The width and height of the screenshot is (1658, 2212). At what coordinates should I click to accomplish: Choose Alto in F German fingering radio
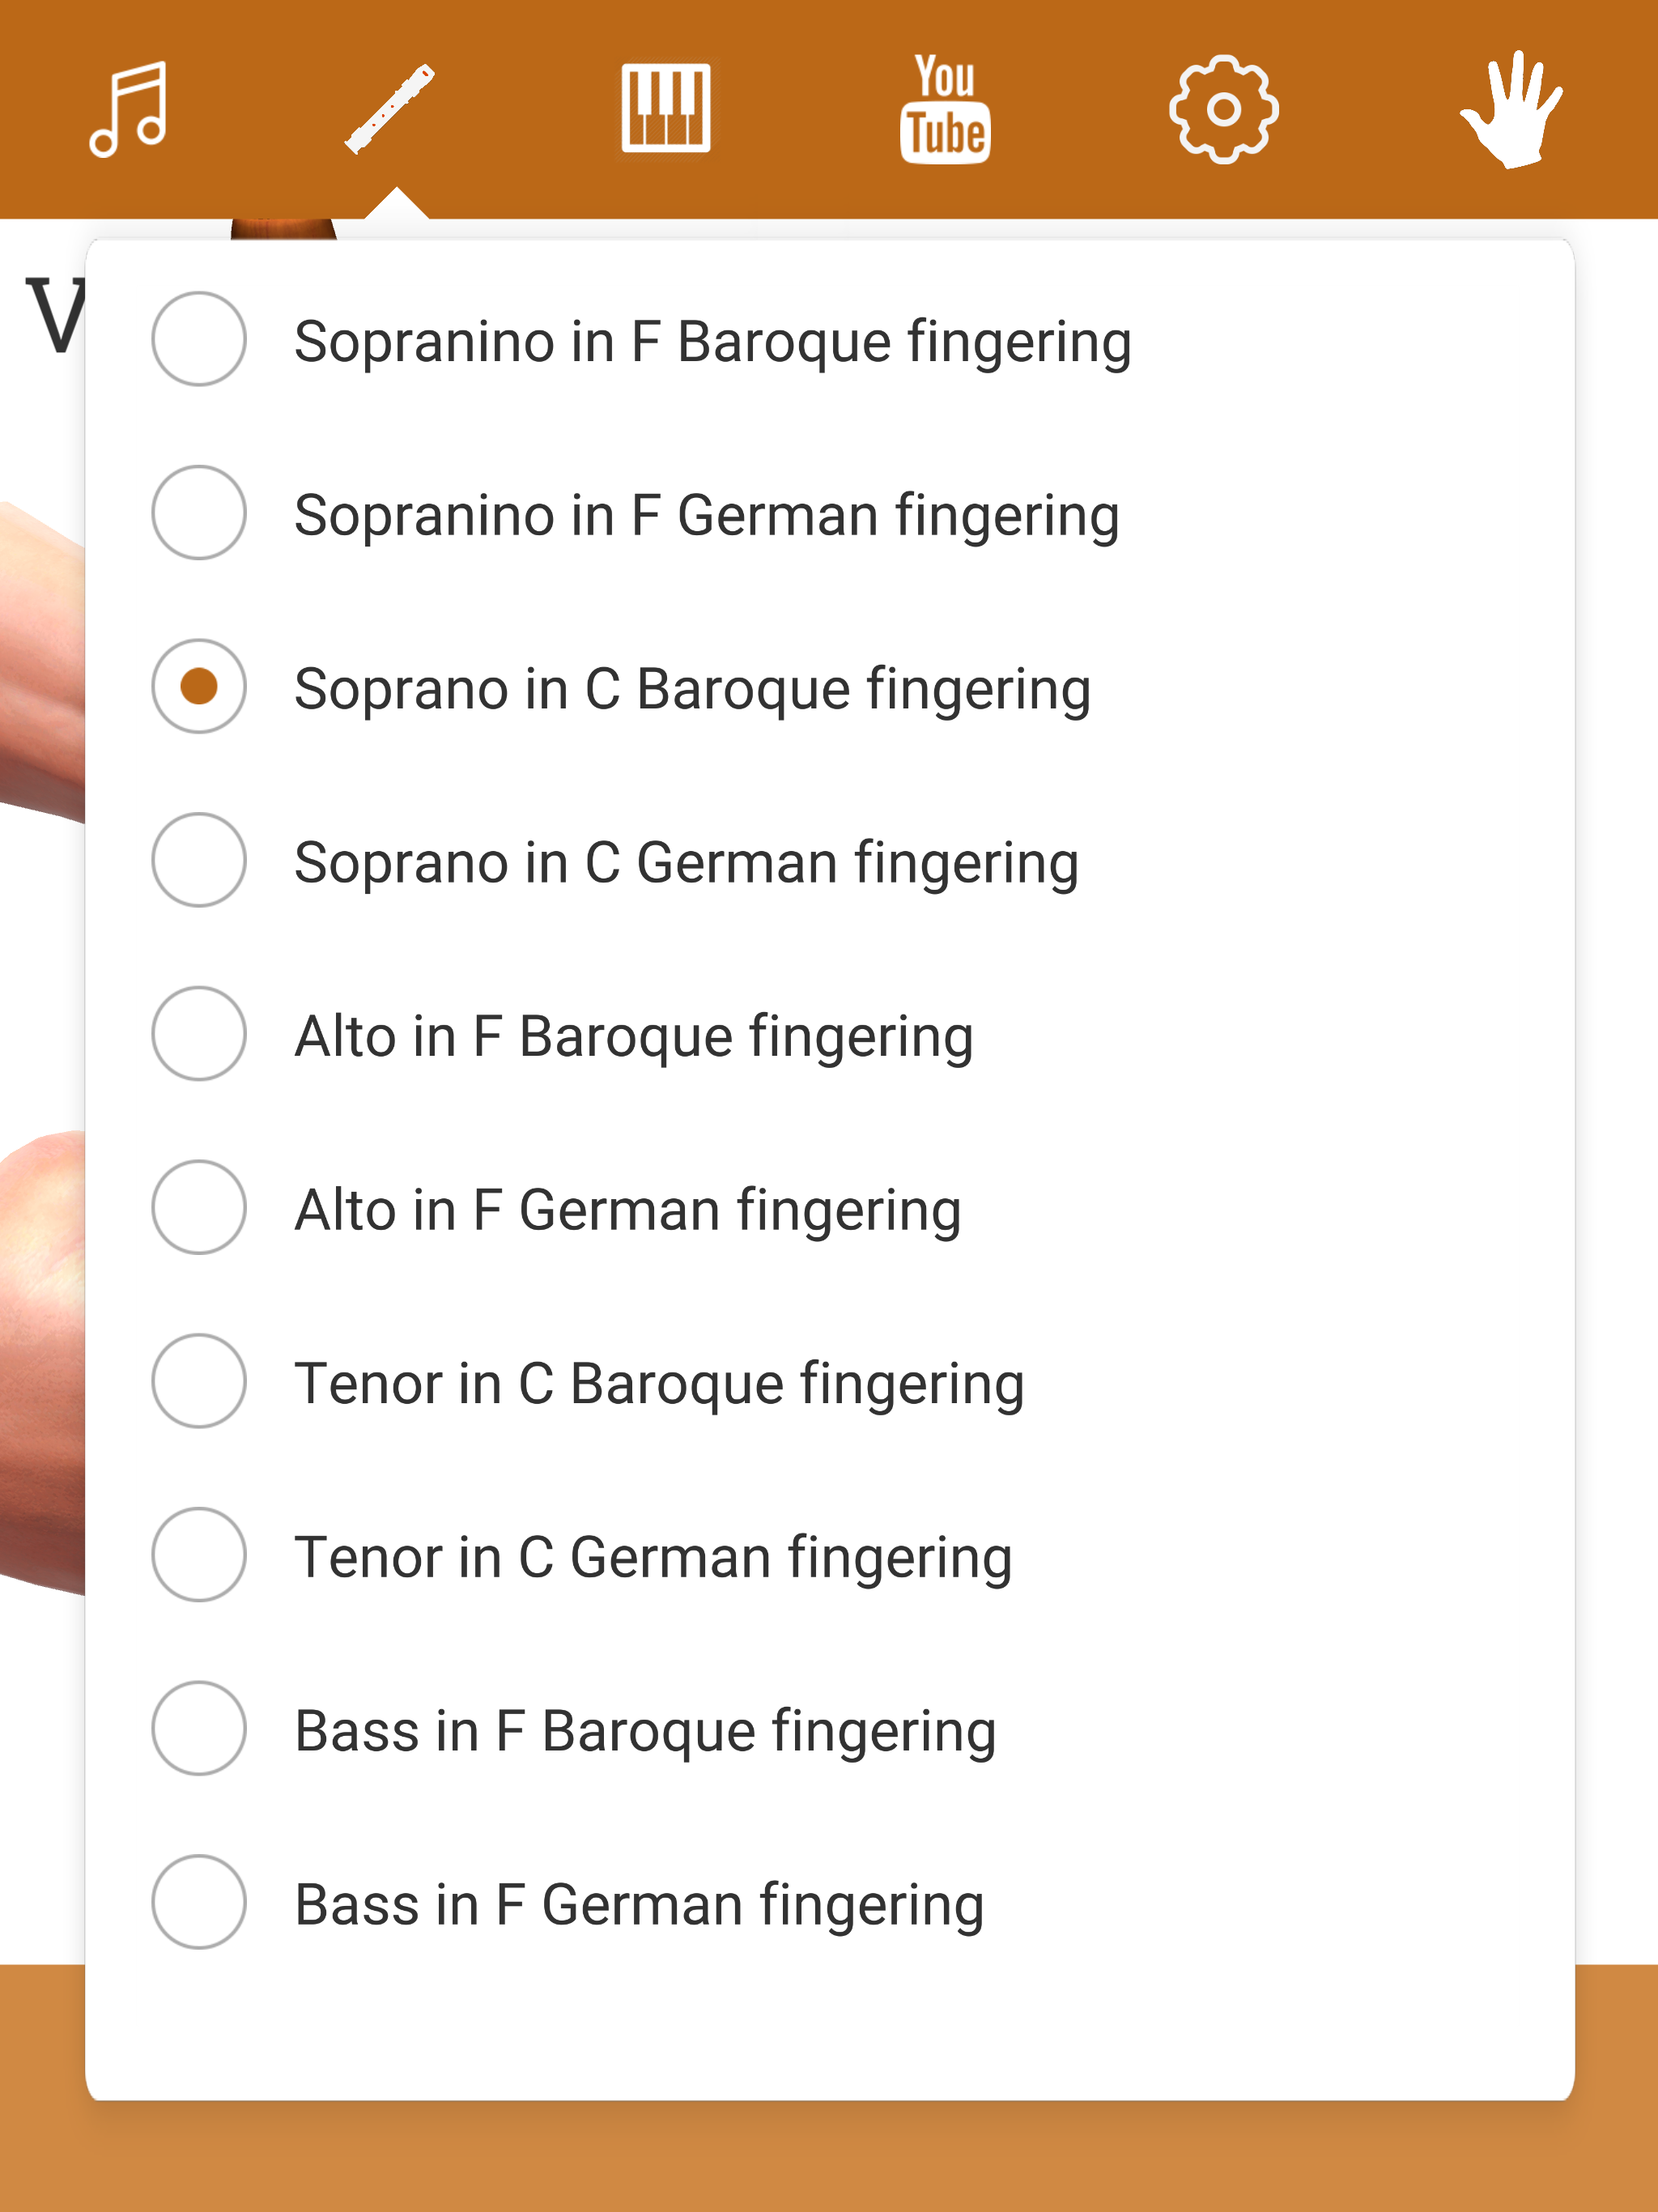(199, 1207)
